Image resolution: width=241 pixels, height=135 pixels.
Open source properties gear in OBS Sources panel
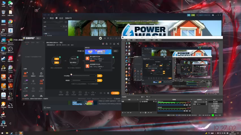146,113
